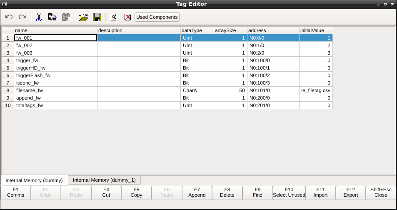Switch to Internal Memory (dummy_1) tab
The image size is (397, 210).
click(x=104, y=180)
